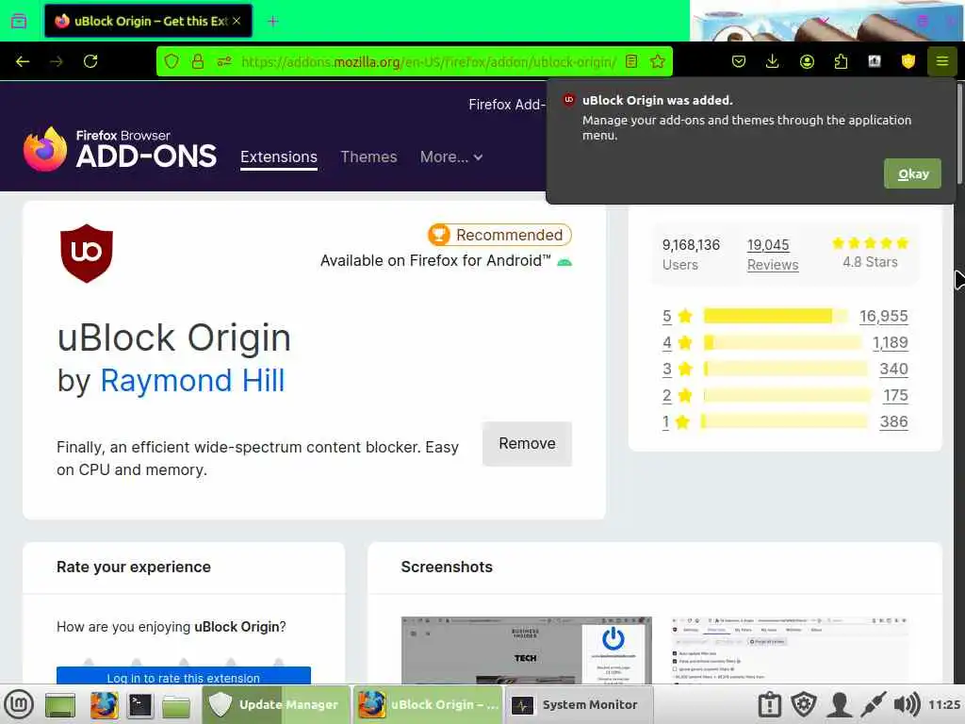The width and height of the screenshot is (965, 724).
Task: Open a new tab with plus icon
Action: point(273,21)
